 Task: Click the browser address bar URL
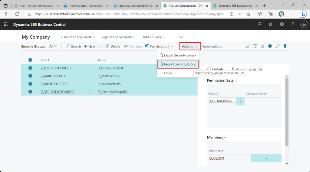coord(130,14)
